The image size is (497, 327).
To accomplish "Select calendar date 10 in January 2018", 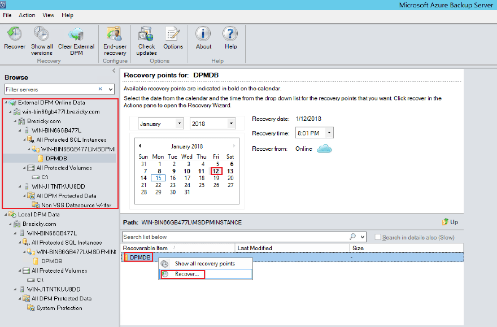I will click(187, 171).
